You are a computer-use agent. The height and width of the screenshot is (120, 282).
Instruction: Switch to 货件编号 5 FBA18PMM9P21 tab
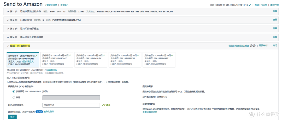coord(159,60)
